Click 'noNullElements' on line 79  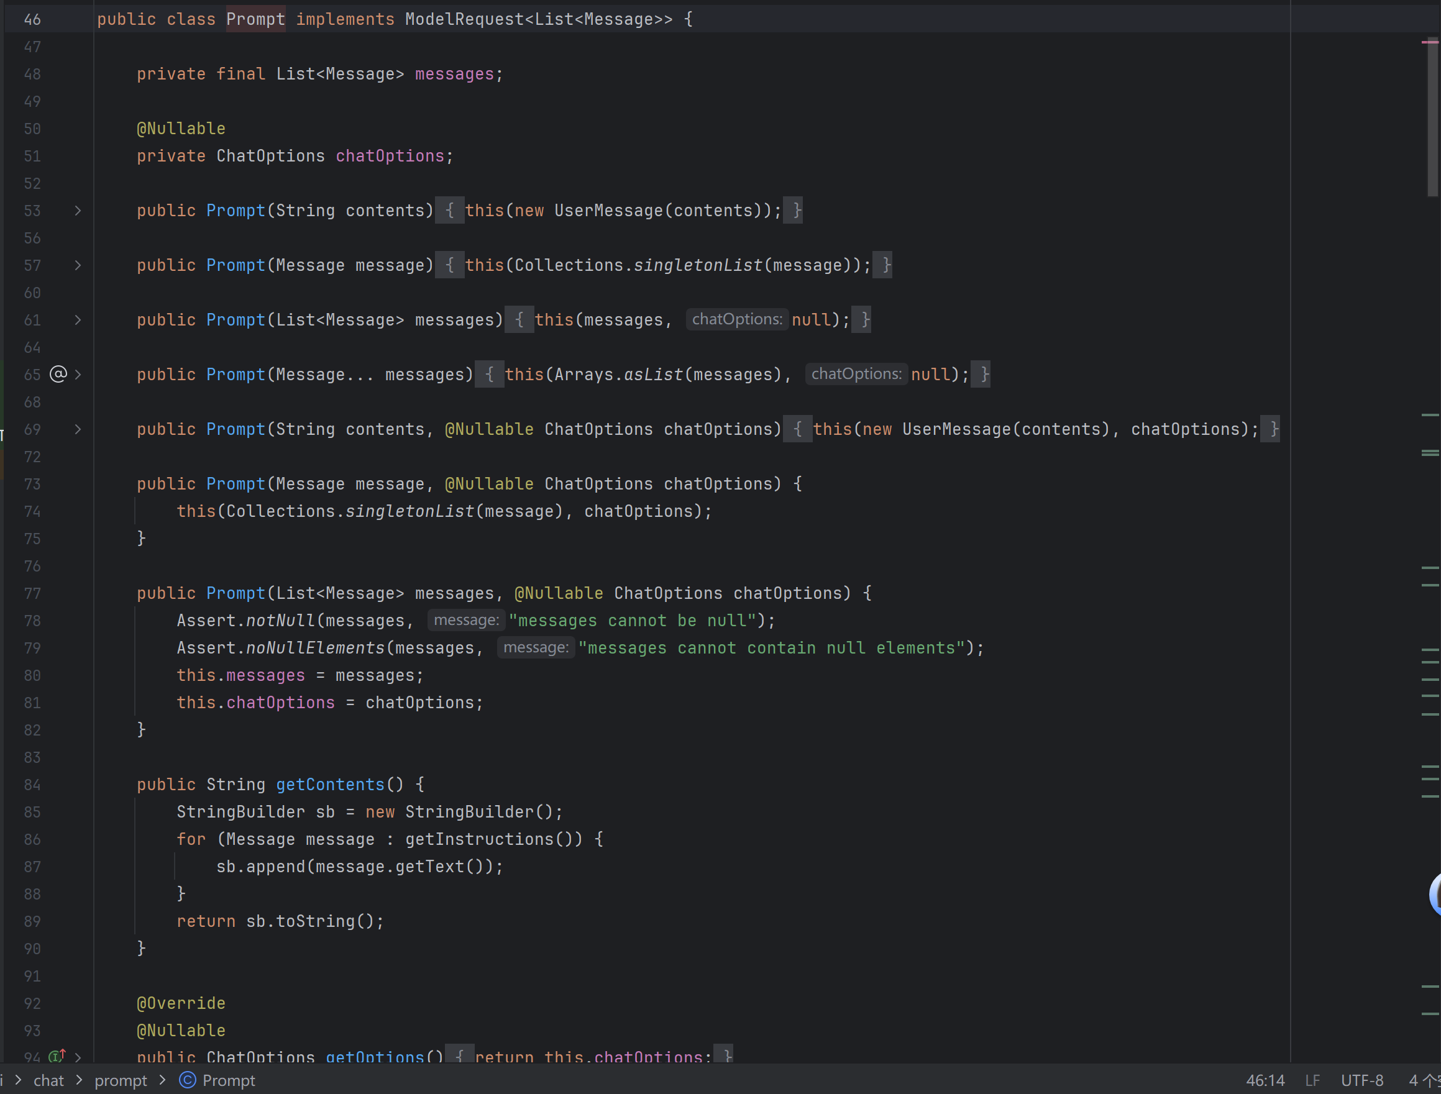315,649
